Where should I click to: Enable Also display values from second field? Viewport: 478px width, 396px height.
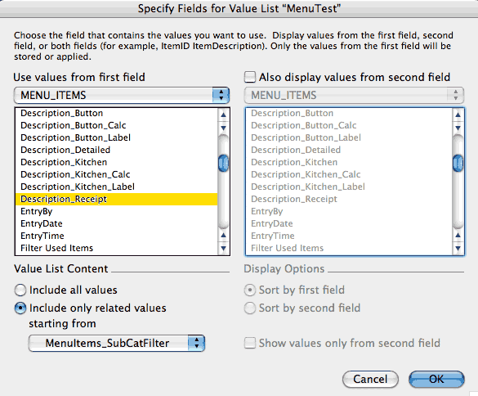click(250, 77)
